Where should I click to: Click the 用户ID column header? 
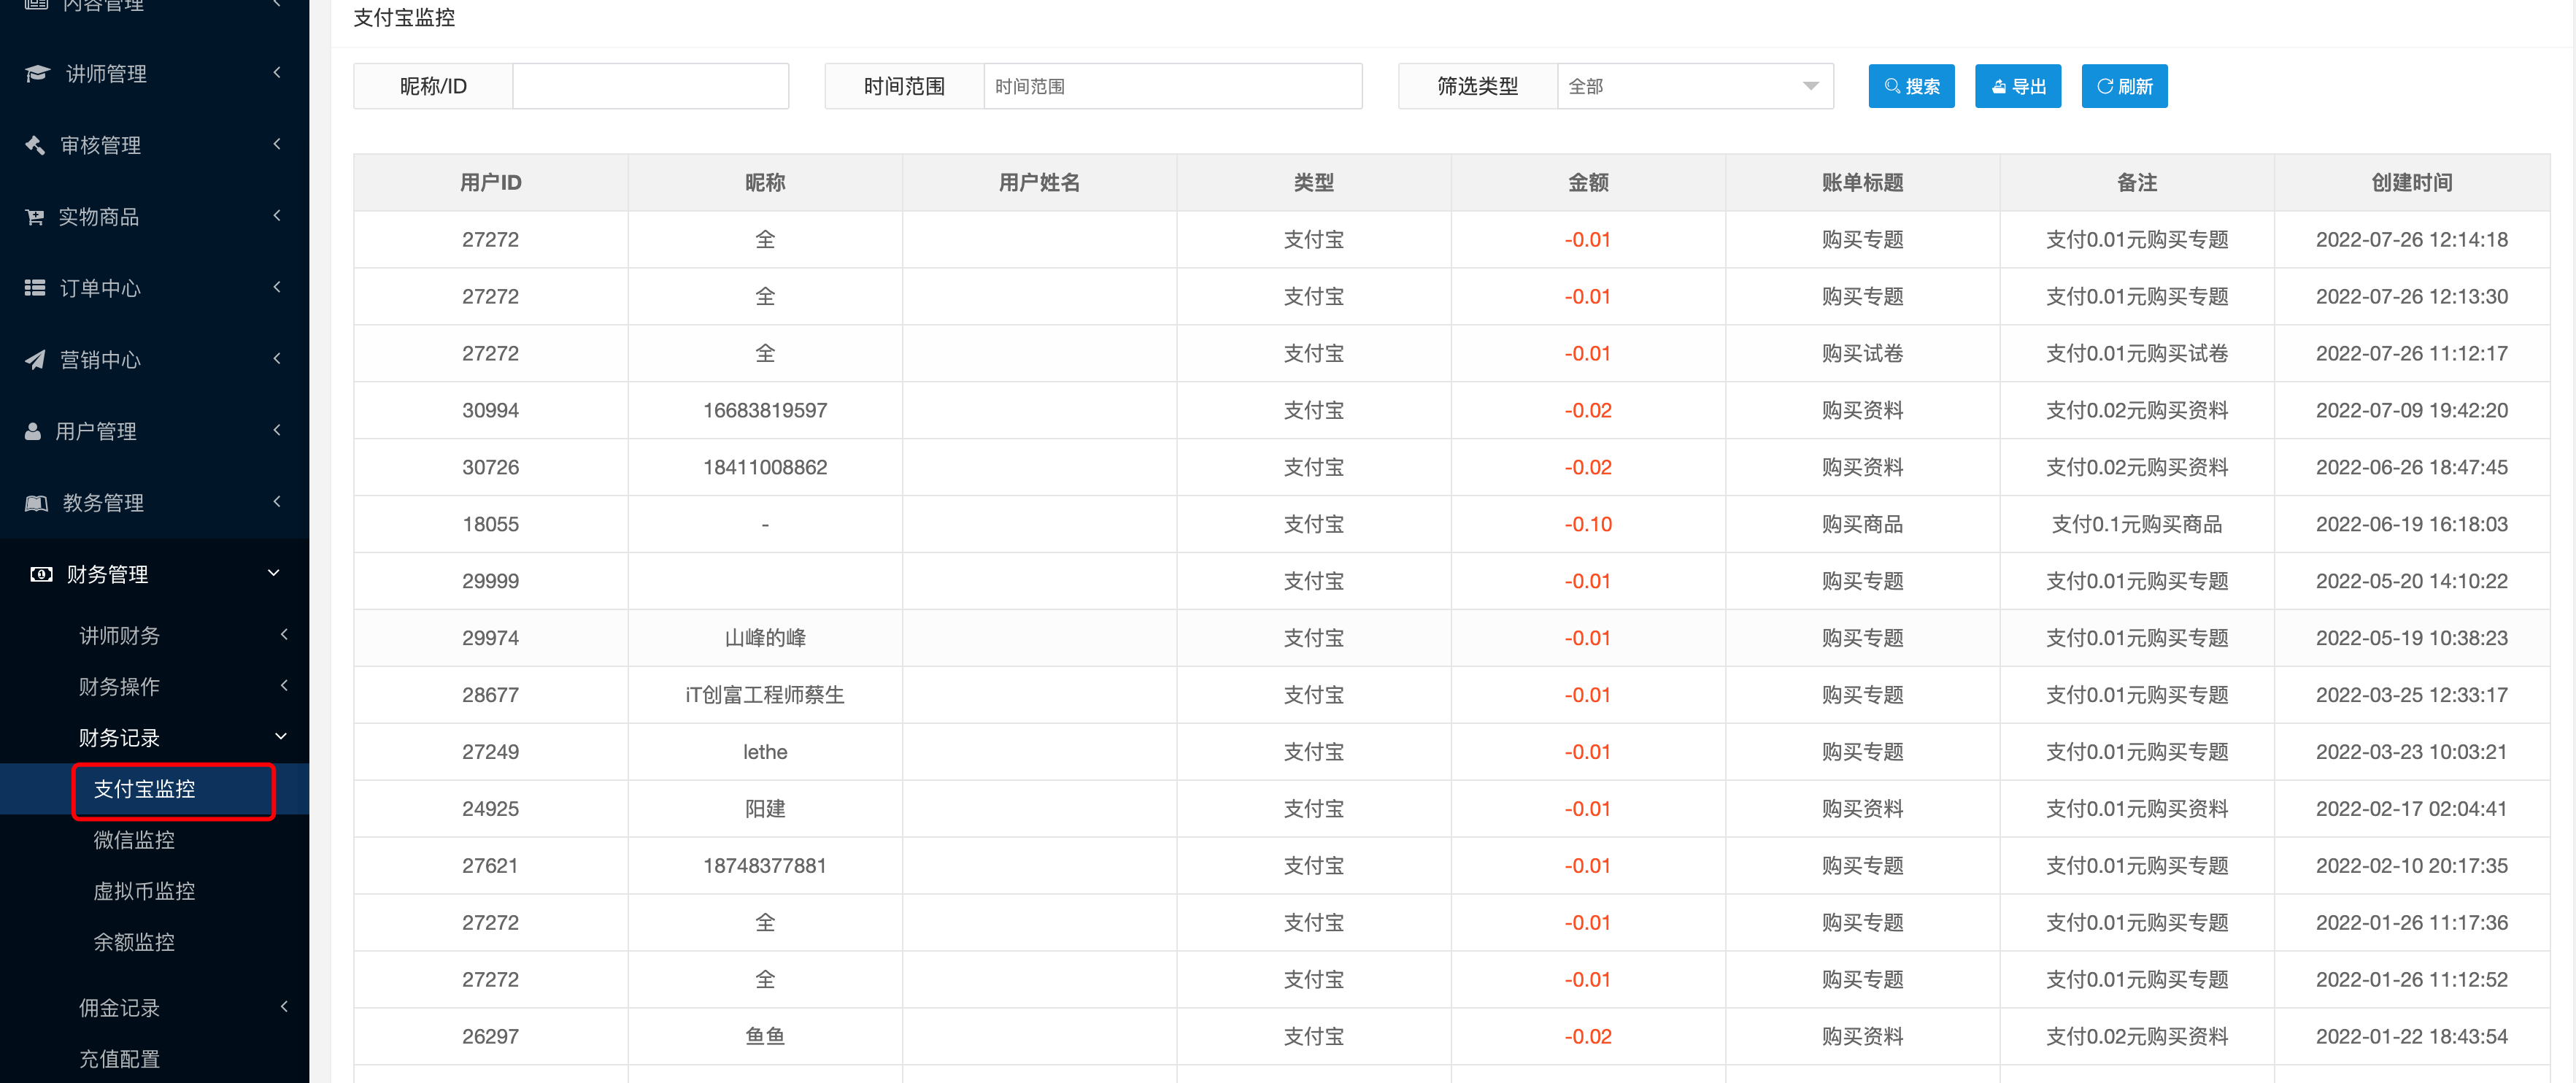click(x=490, y=182)
